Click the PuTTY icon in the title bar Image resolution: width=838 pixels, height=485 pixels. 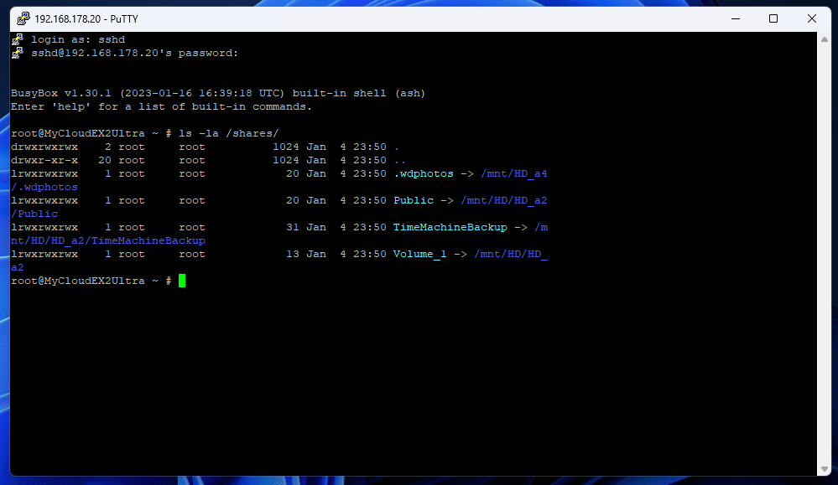tap(23, 18)
